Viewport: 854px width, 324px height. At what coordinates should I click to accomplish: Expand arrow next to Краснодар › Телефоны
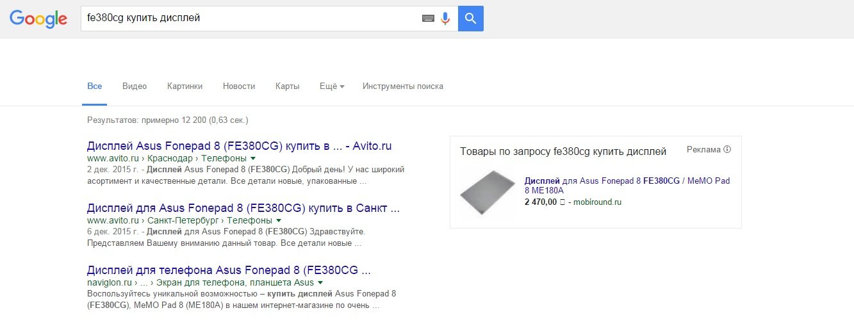pyautogui.click(x=253, y=158)
